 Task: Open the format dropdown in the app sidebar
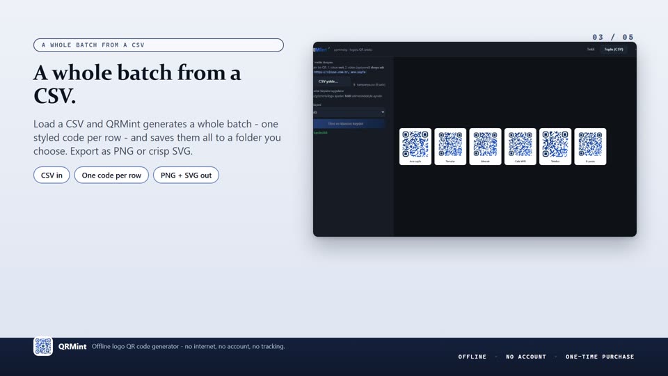(x=349, y=112)
